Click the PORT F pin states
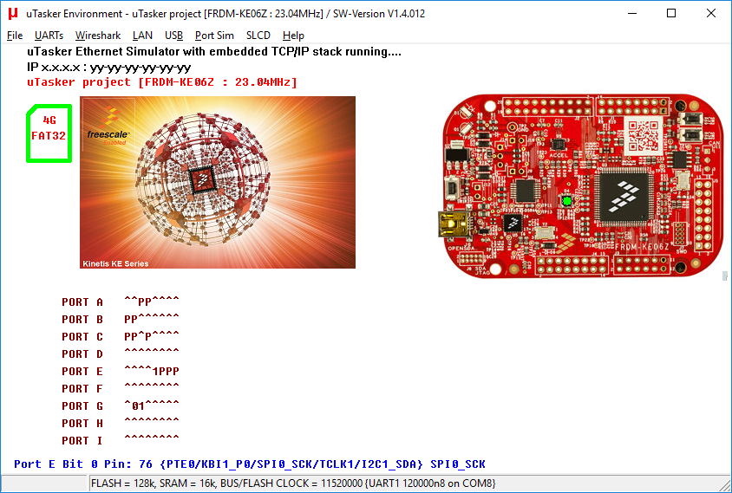 pyautogui.click(x=152, y=388)
